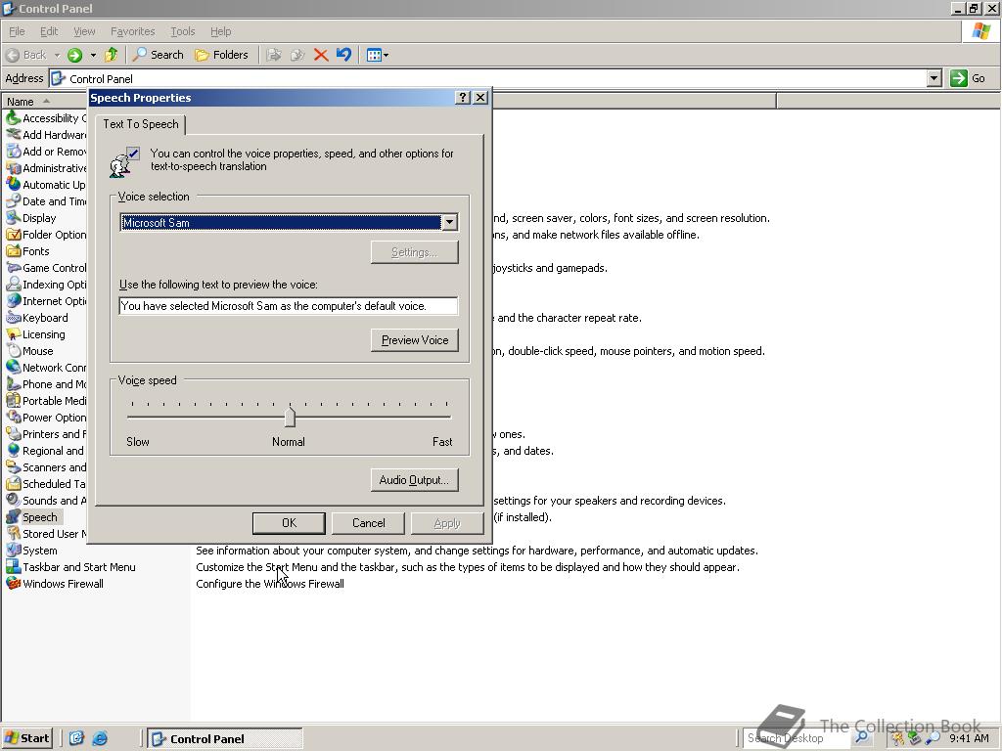Select the Indexing Options icon
The height and width of the screenshot is (751, 1002).
(14, 285)
